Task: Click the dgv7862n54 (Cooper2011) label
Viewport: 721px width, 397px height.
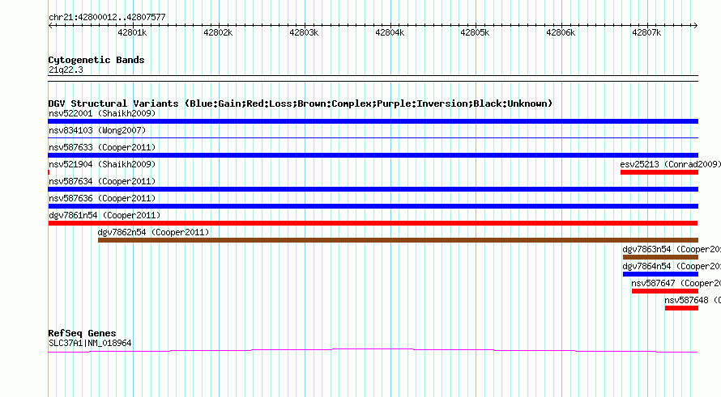Action: 153,232
